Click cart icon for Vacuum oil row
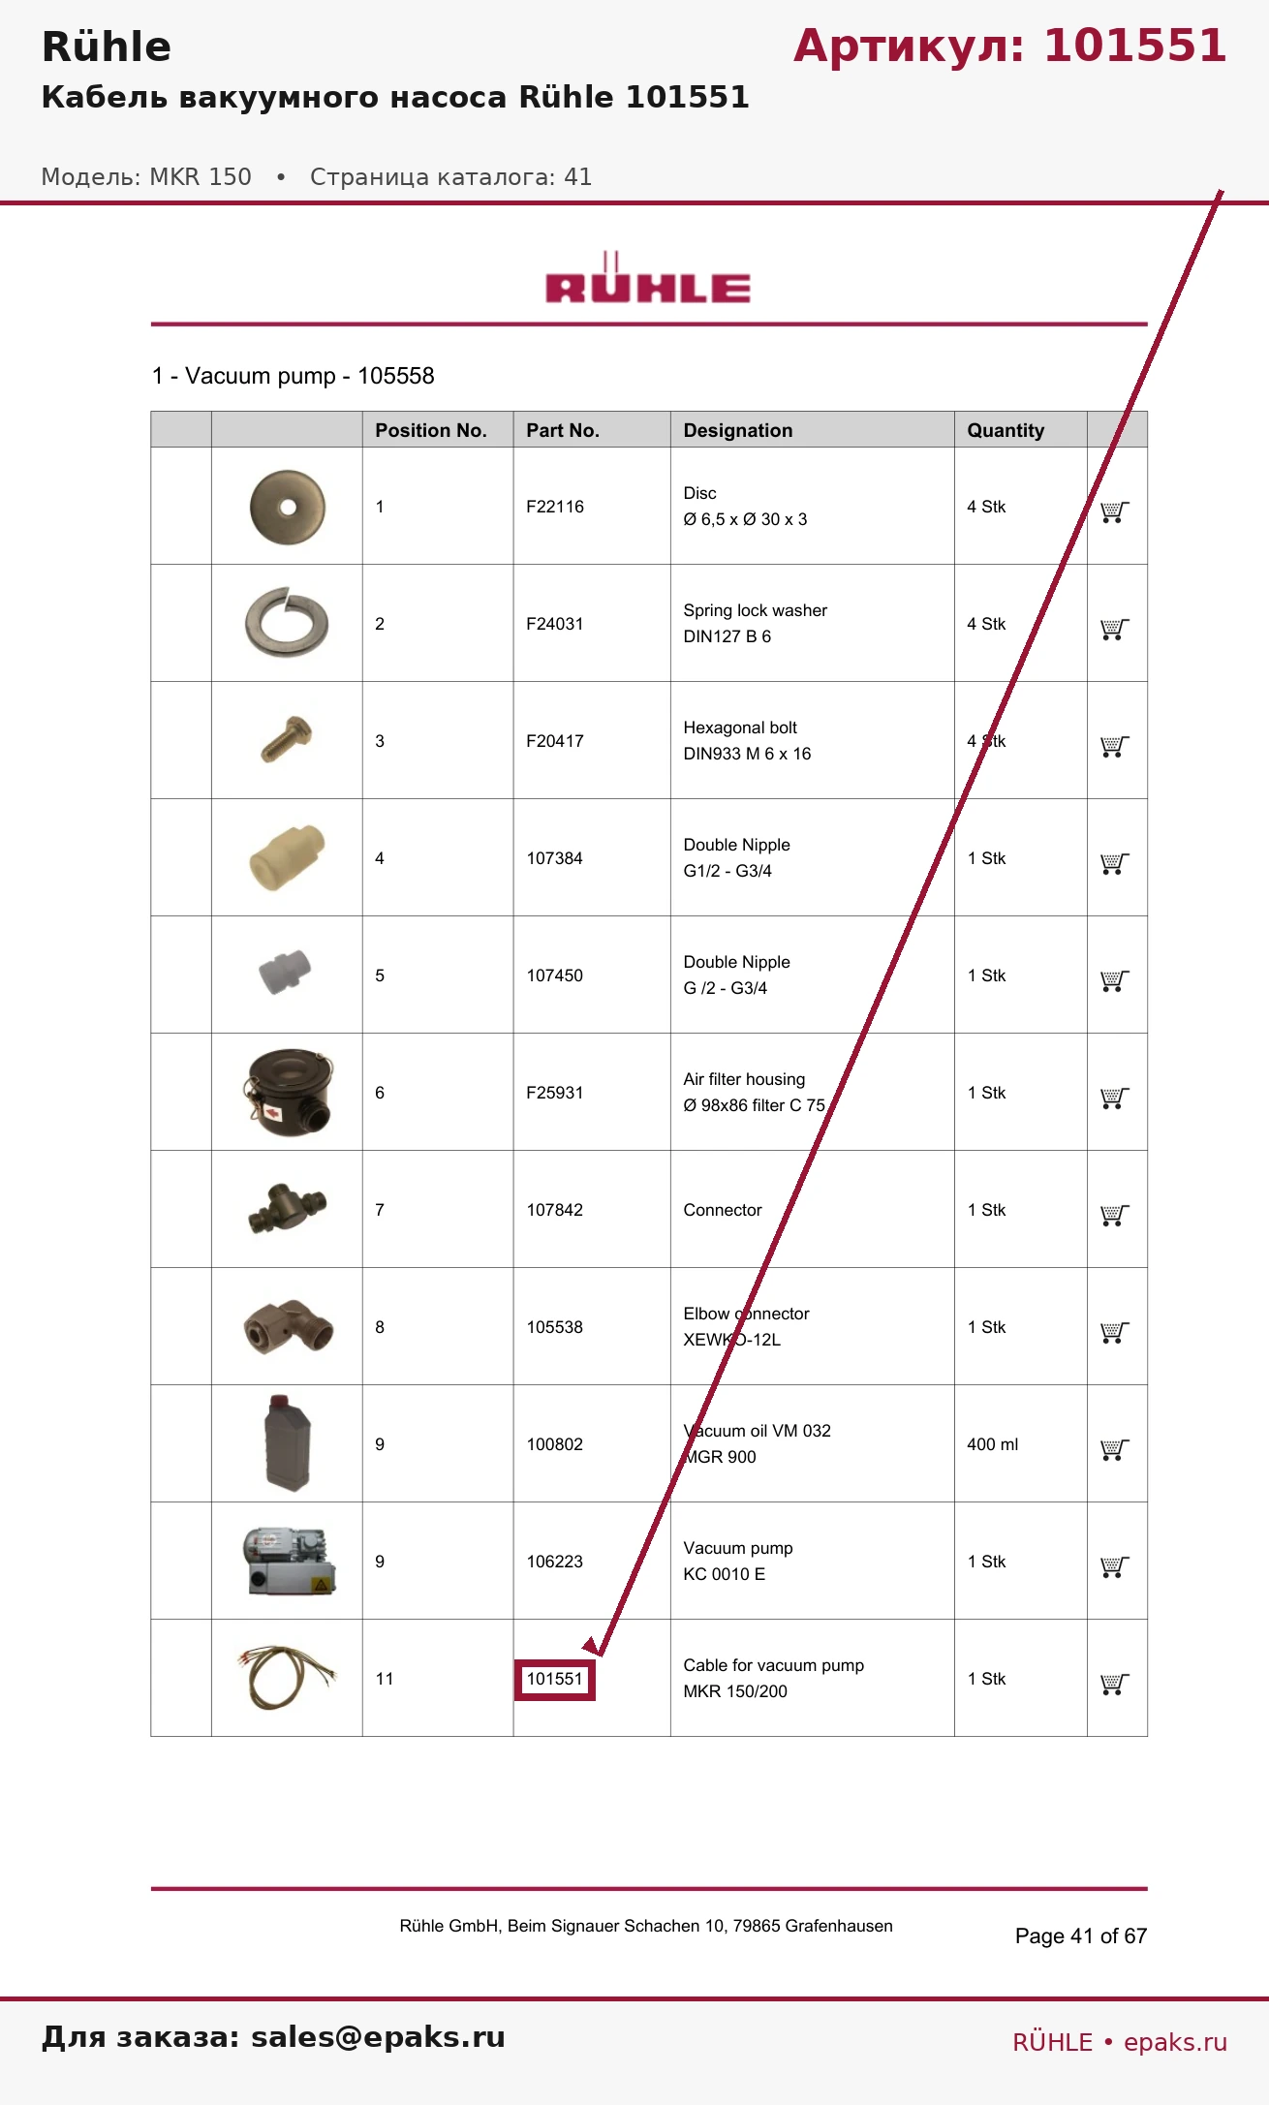 coord(1115,1449)
